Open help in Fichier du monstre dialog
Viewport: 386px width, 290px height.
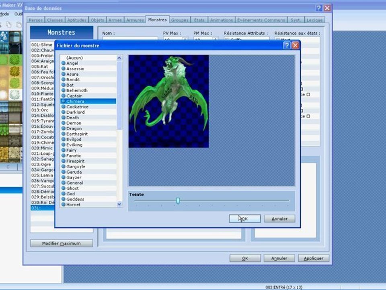pos(287,46)
